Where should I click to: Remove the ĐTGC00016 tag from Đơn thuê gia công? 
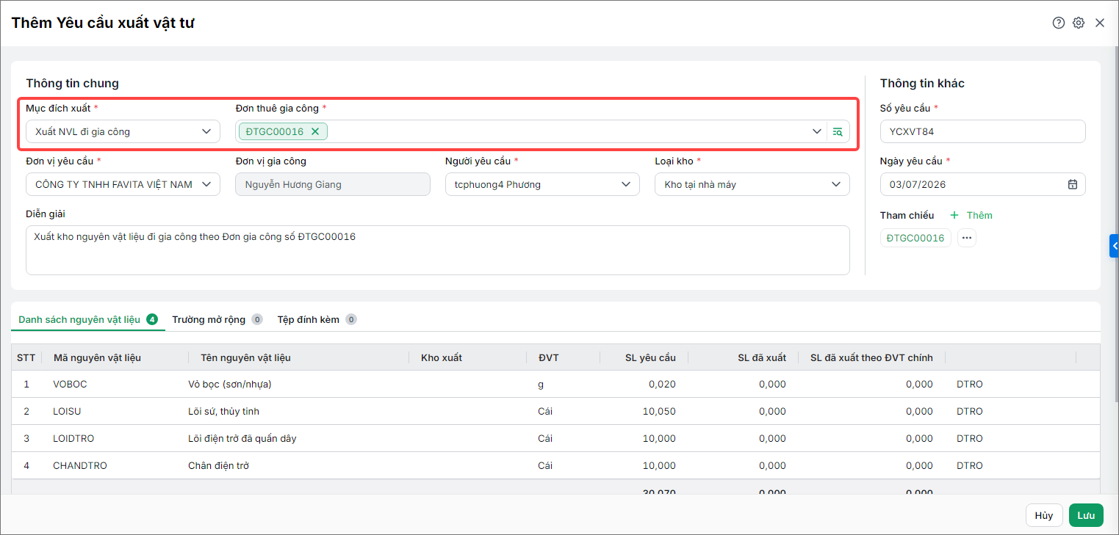pos(315,131)
